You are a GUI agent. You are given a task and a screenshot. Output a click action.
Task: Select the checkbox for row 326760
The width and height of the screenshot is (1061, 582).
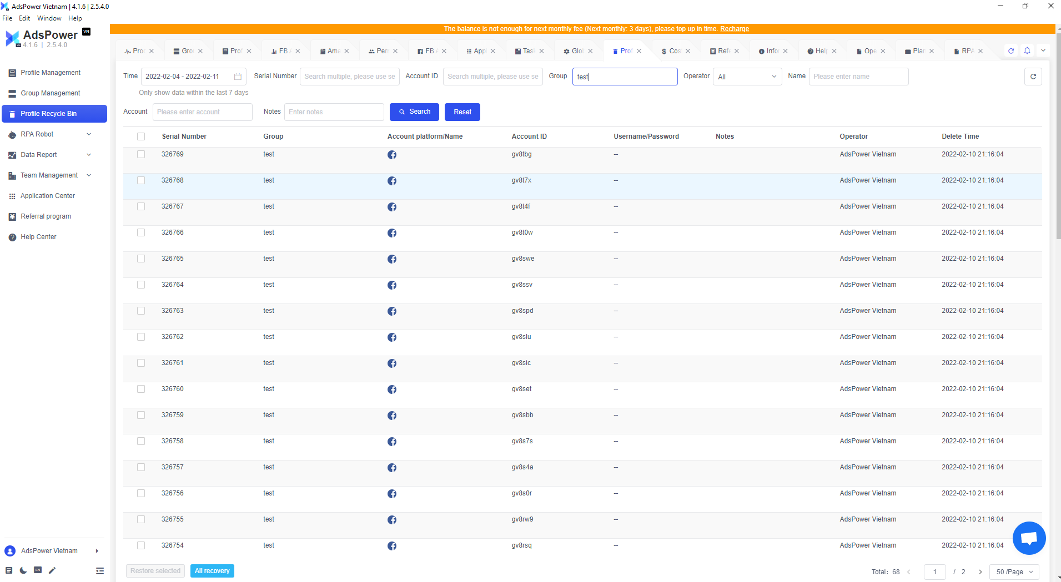(x=141, y=389)
